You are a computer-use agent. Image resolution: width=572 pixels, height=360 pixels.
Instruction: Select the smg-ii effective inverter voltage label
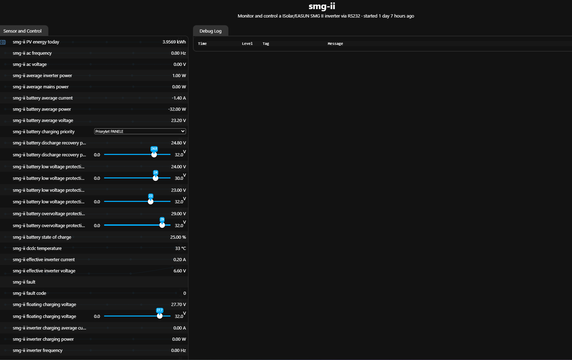44,271
